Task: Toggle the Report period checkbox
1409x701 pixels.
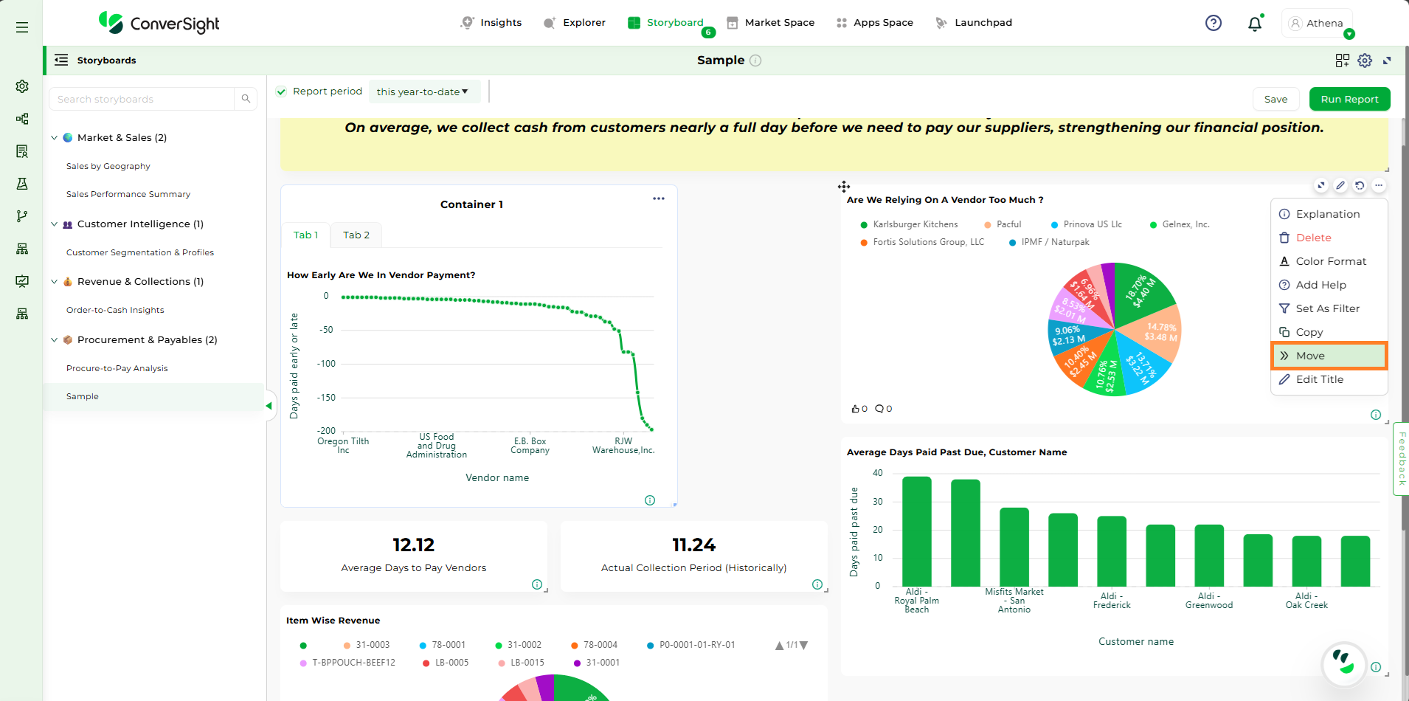Action: click(281, 91)
